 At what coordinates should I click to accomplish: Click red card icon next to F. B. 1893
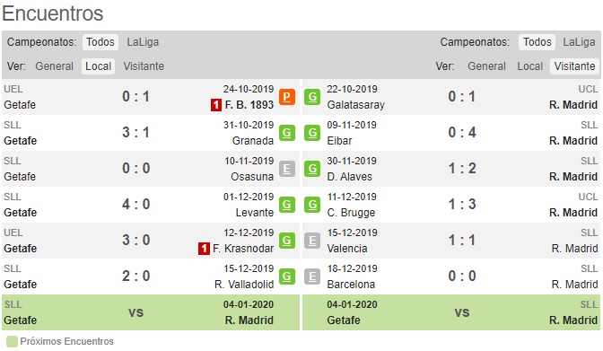(216, 105)
